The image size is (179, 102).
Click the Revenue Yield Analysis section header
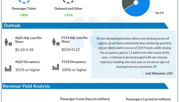pyautogui.click(x=26, y=86)
